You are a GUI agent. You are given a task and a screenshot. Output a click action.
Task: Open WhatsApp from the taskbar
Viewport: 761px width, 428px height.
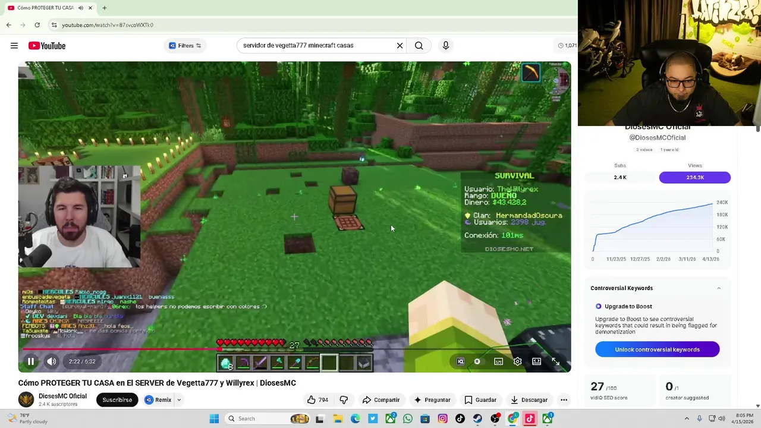click(x=407, y=418)
